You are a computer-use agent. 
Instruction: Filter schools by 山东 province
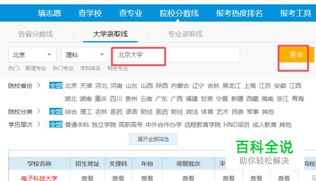132,86
